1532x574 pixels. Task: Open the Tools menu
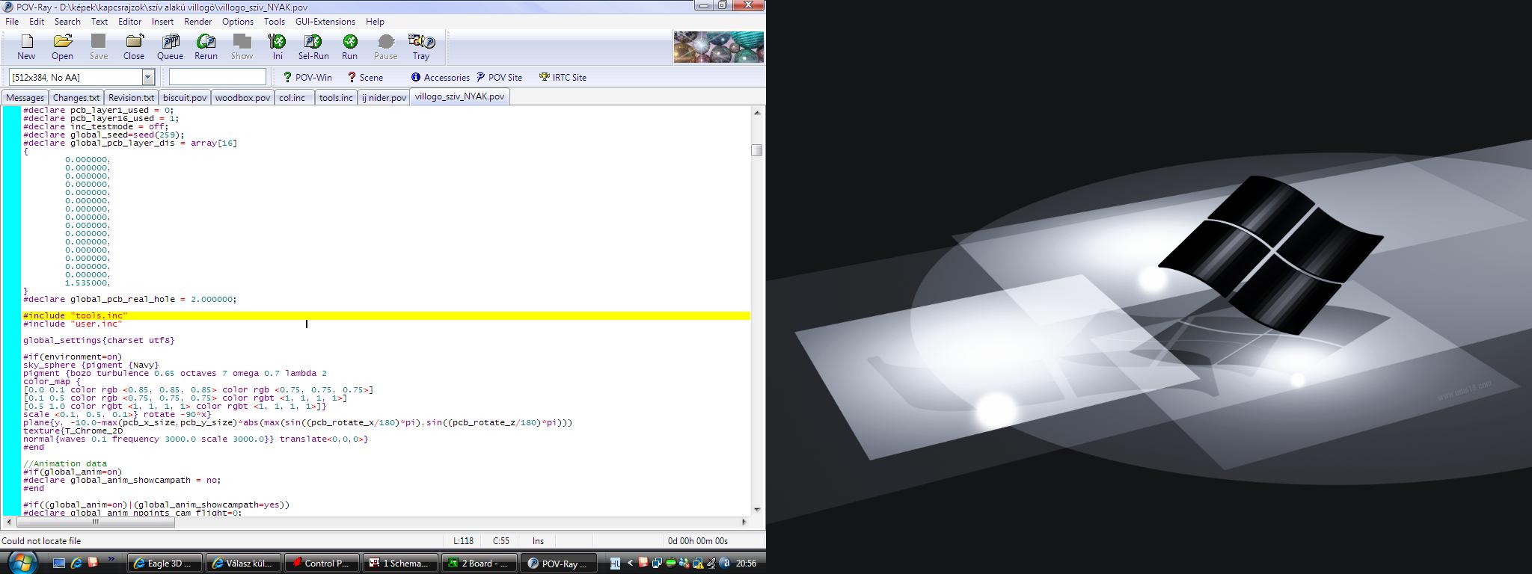(275, 22)
